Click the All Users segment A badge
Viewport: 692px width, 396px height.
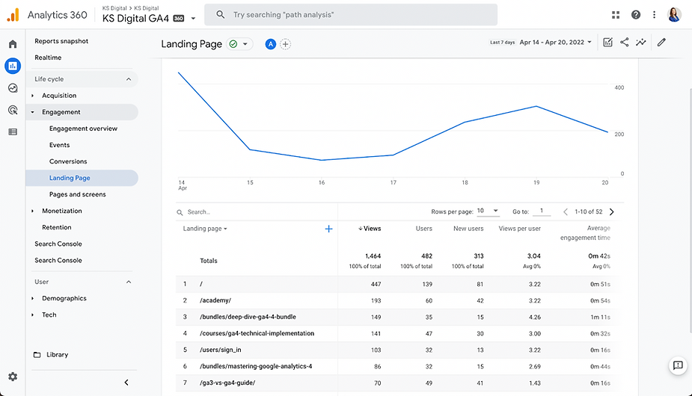[271, 44]
